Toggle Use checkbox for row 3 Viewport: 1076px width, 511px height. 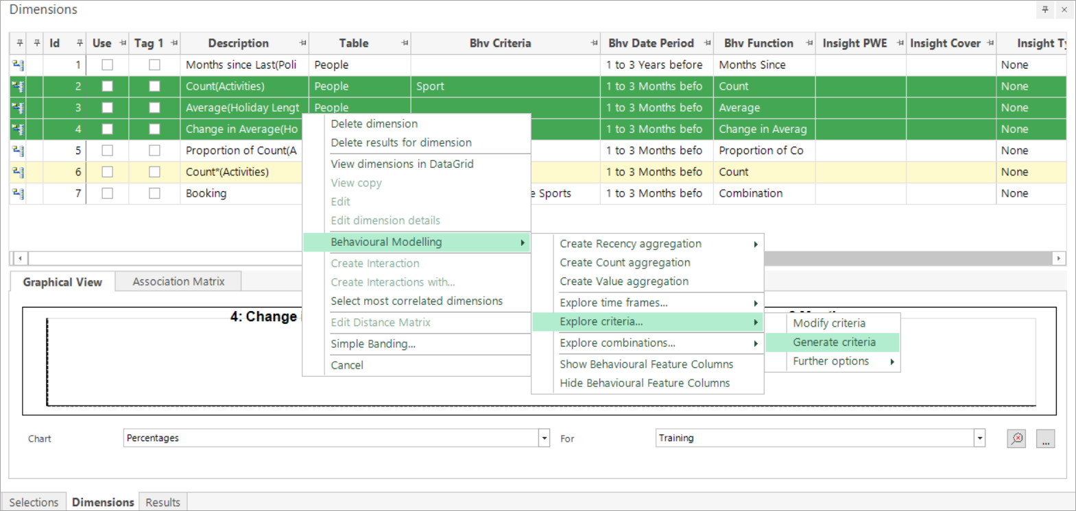(107, 108)
